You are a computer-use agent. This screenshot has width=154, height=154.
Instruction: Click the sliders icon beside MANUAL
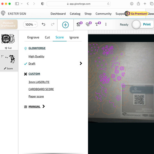coord(26,107)
